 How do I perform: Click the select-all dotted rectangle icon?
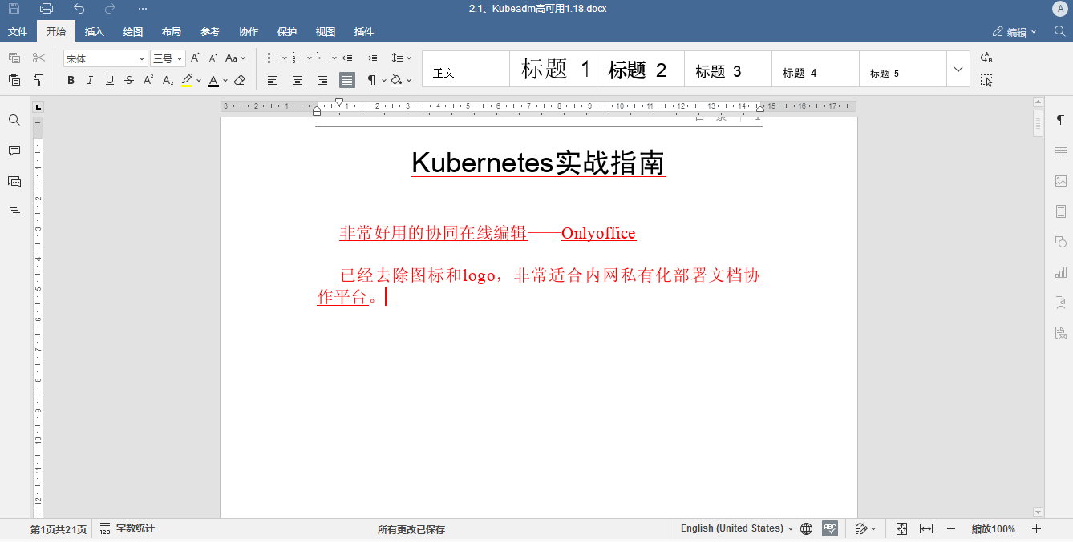coord(986,80)
